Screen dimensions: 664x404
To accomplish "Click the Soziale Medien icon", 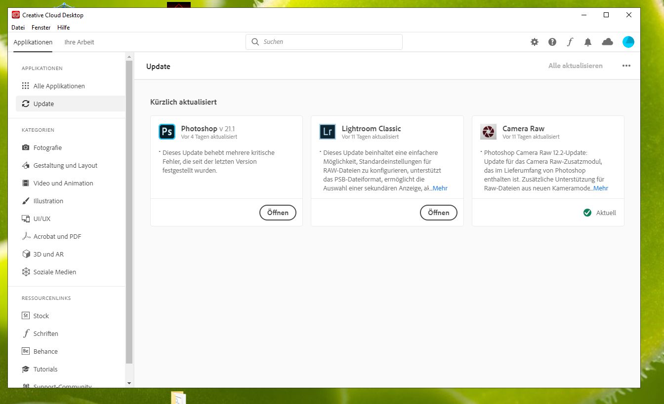I will tap(26, 272).
